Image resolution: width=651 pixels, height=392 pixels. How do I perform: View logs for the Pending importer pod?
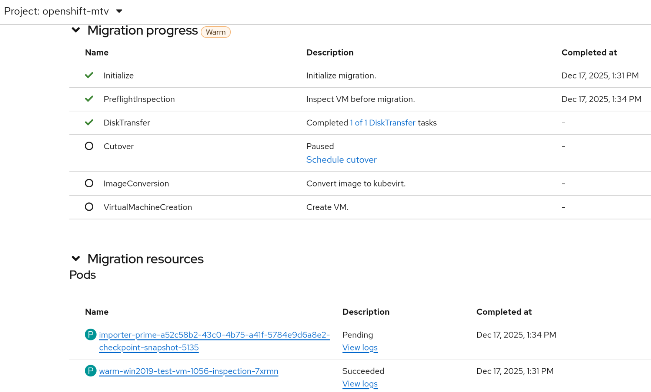tap(360, 348)
